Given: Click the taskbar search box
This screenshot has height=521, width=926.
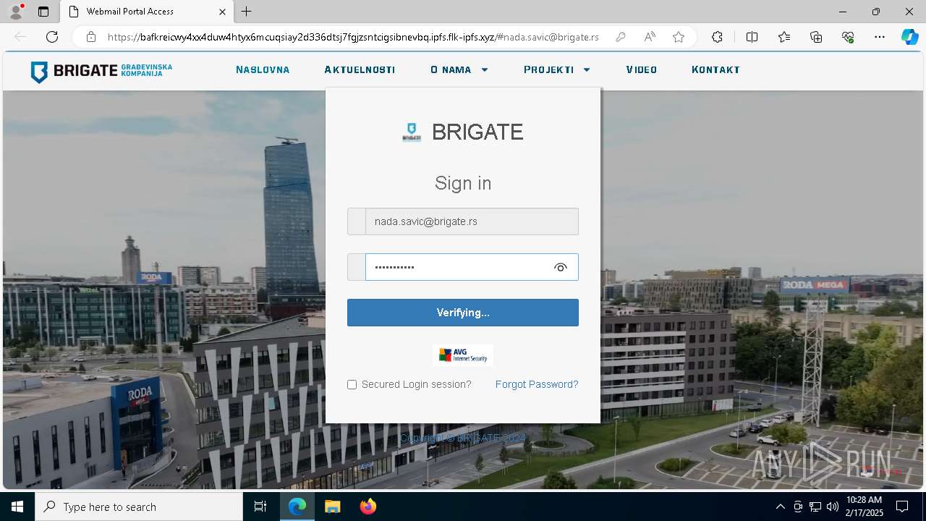Looking at the screenshot, I should pos(139,507).
